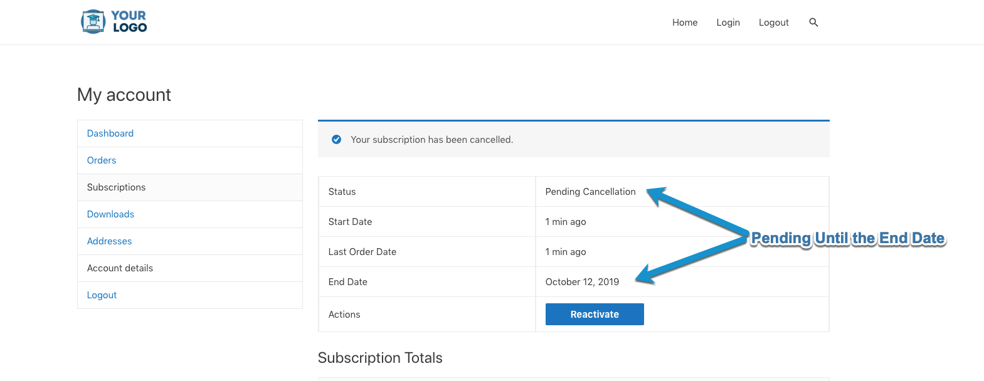Click the YOUR LOGO site logo
This screenshot has height=381, width=984.
coord(114,22)
